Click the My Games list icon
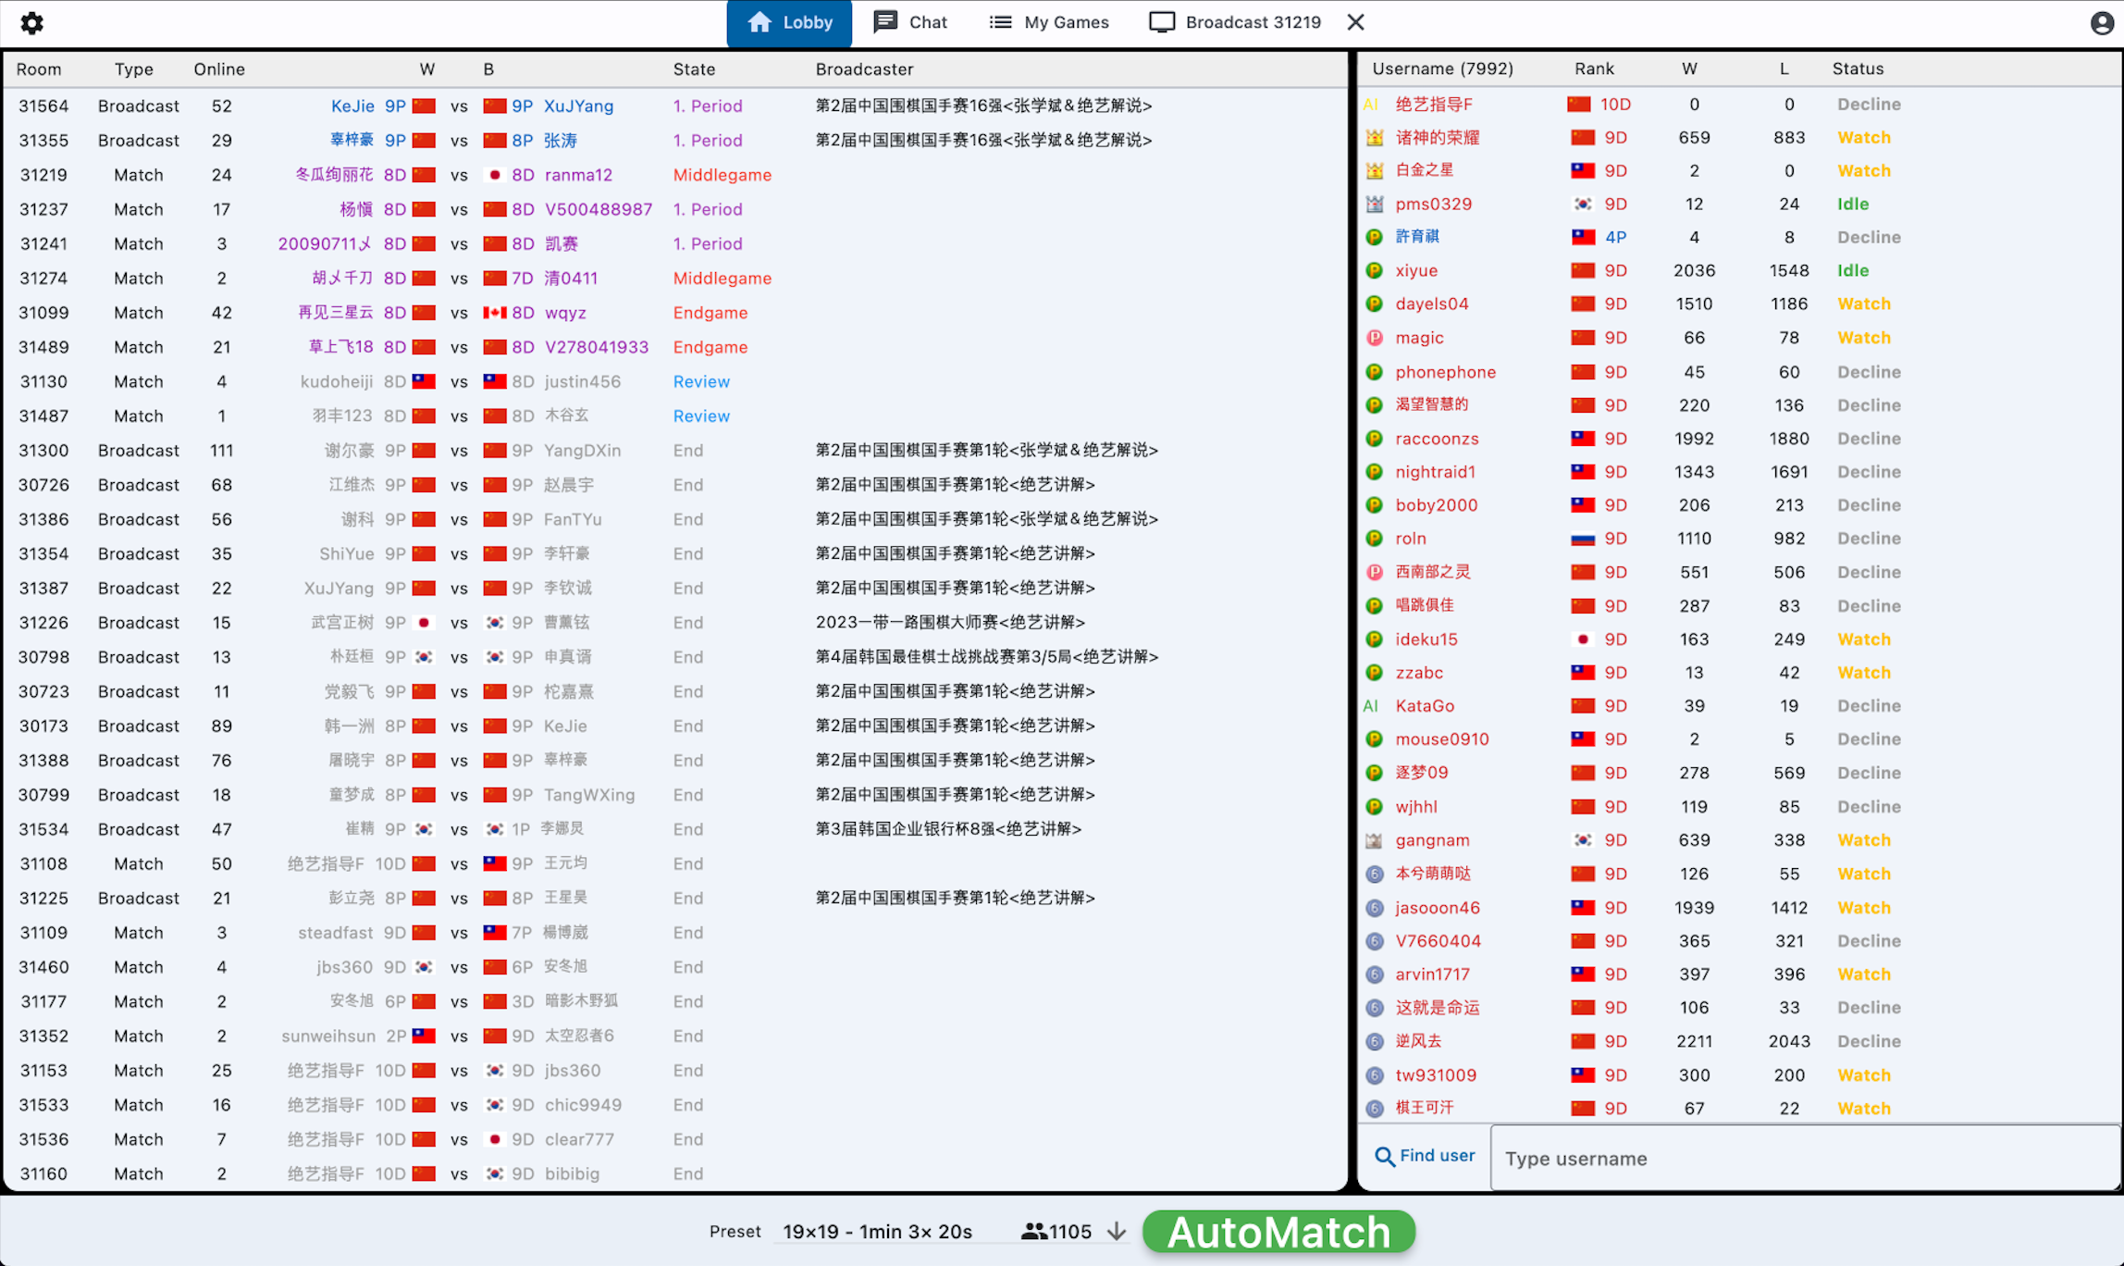 pyautogui.click(x=1000, y=22)
